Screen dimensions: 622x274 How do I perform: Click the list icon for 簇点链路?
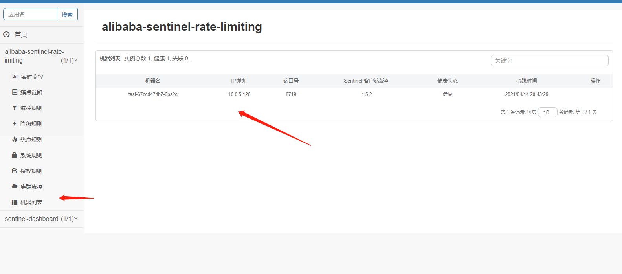tap(15, 92)
